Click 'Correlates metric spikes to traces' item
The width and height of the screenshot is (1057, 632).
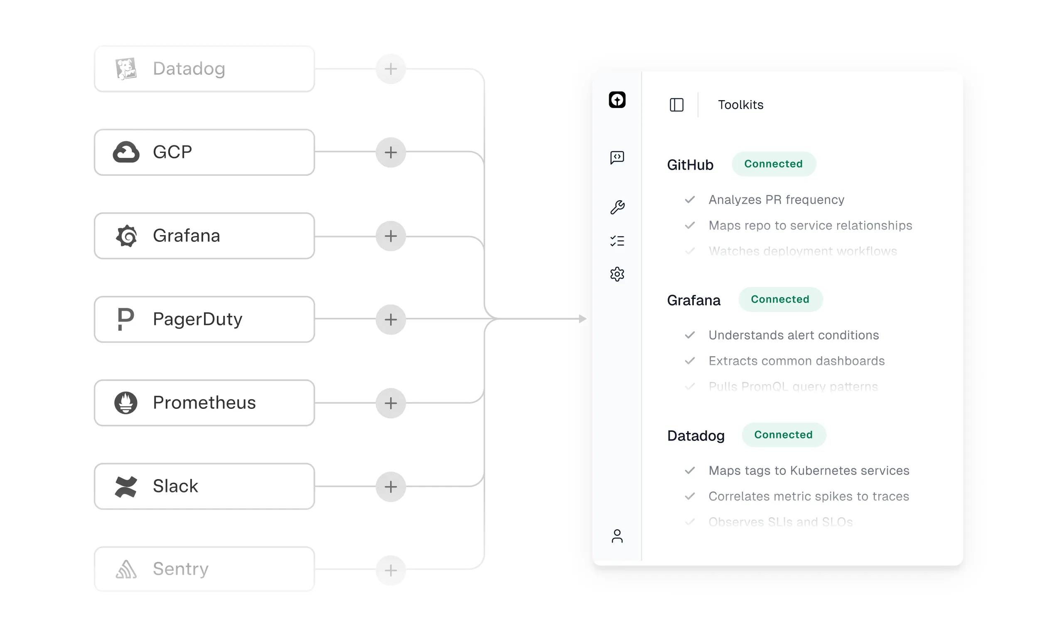(x=809, y=496)
